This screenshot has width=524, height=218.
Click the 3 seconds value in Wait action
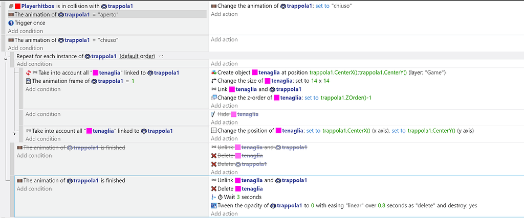click(x=238, y=197)
